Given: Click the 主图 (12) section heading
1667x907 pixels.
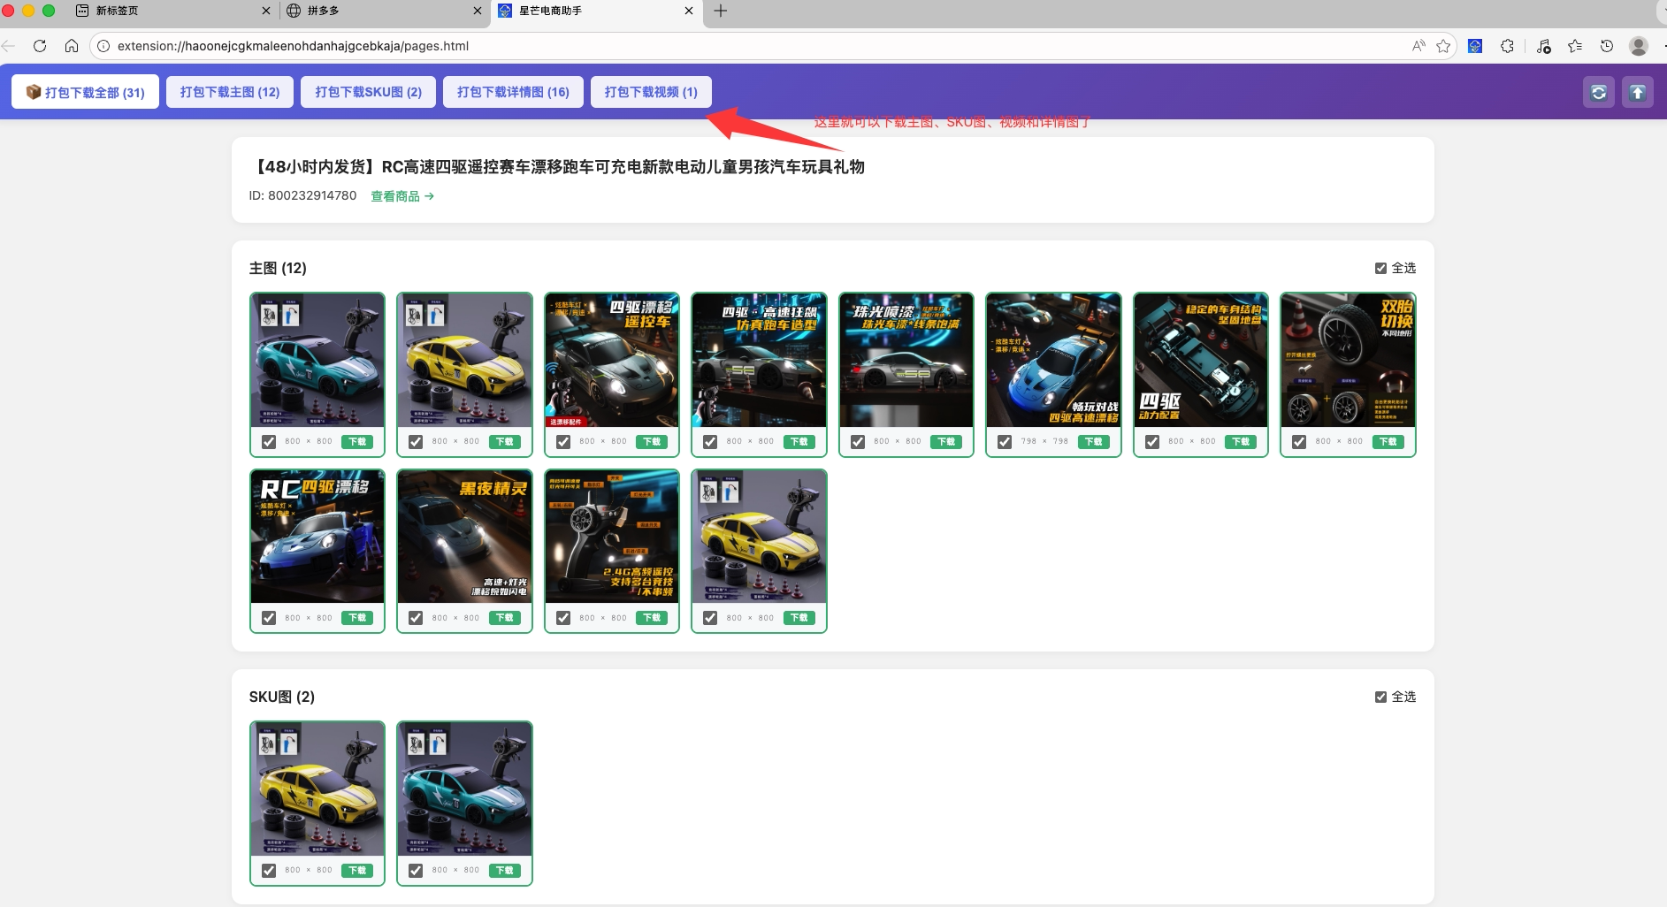Looking at the screenshot, I should click(278, 268).
